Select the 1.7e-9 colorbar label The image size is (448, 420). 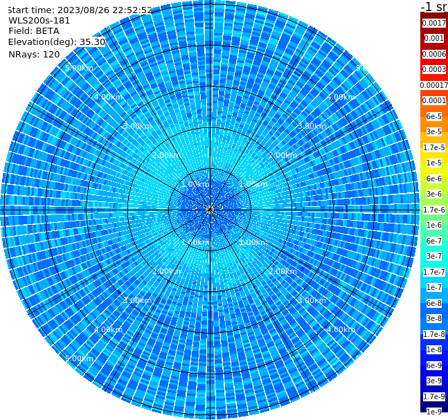[x=434, y=396]
